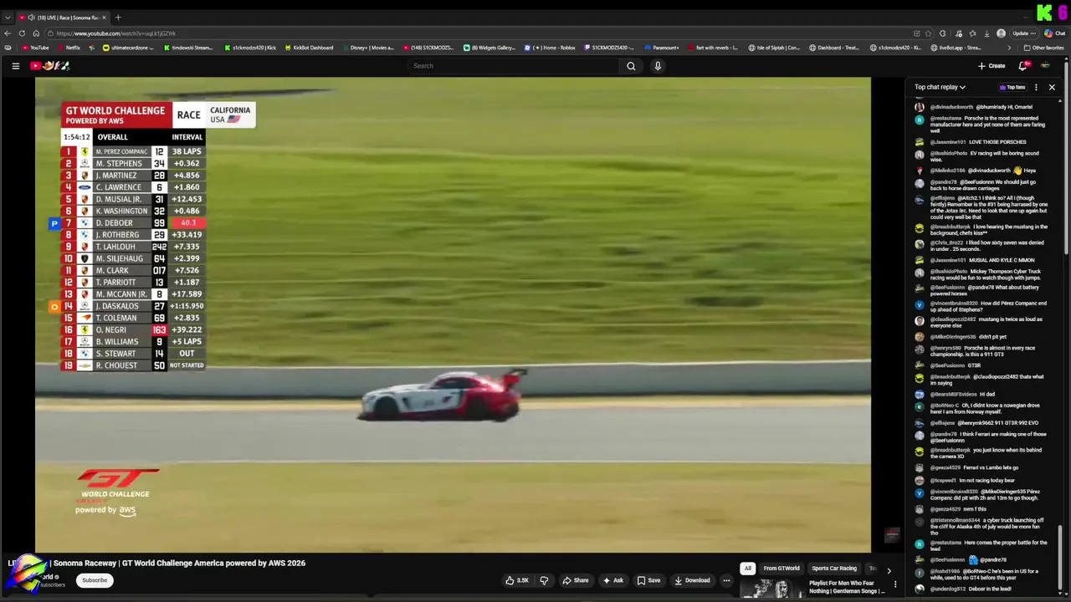Screen dimensions: 1071x602
Task: Select the live Sonoma race browser tab
Action: pos(63,18)
